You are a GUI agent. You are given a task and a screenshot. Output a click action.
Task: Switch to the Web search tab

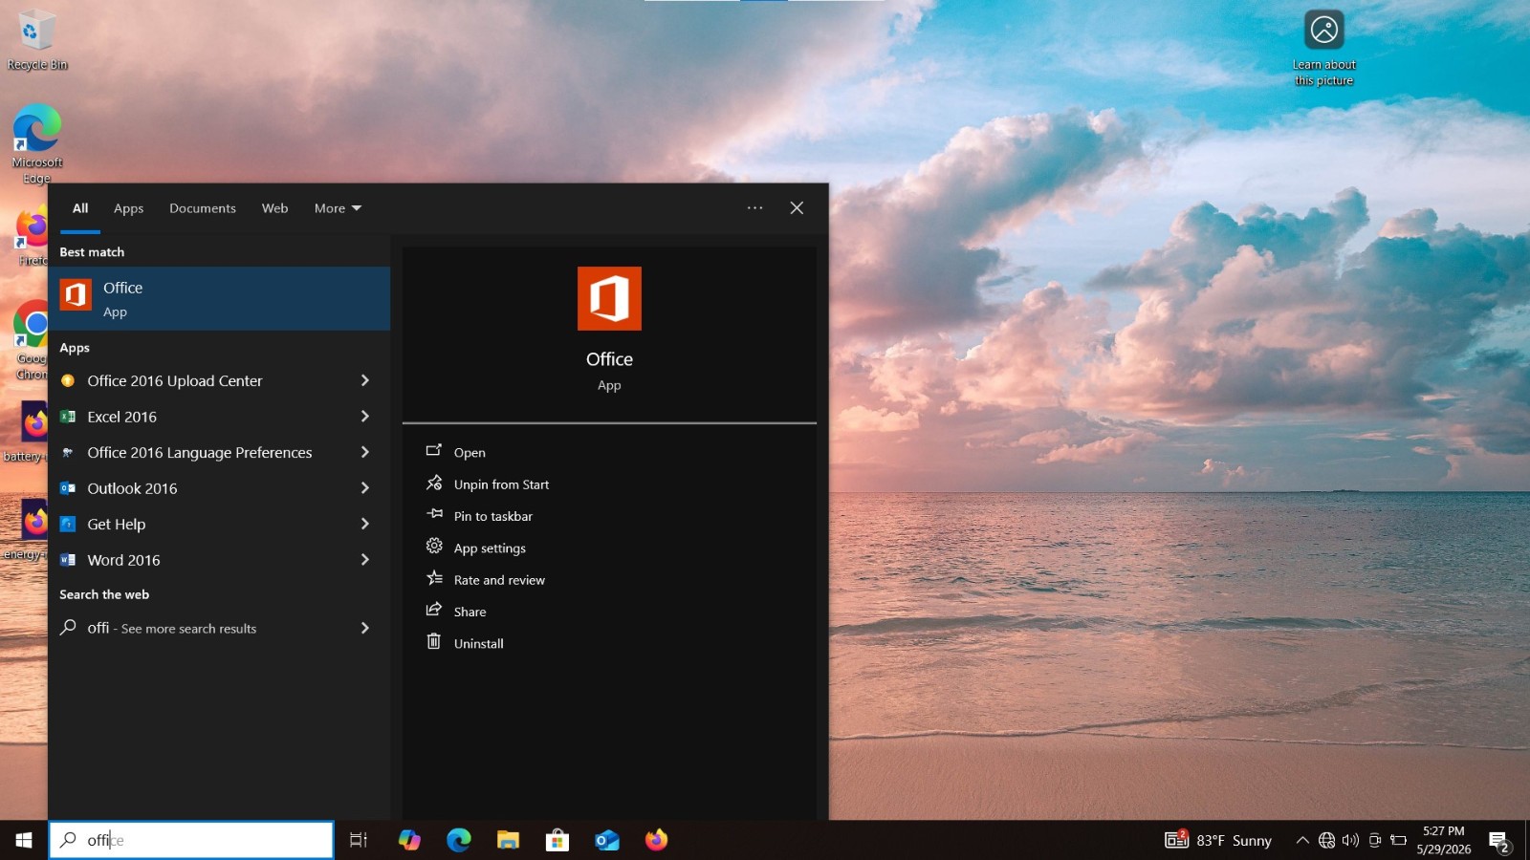click(274, 208)
